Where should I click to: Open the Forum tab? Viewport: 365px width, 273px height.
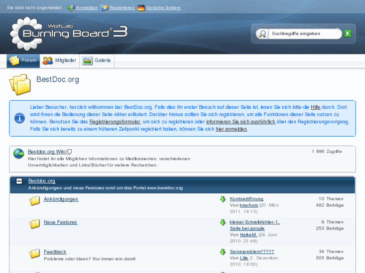(x=23, y=61)
